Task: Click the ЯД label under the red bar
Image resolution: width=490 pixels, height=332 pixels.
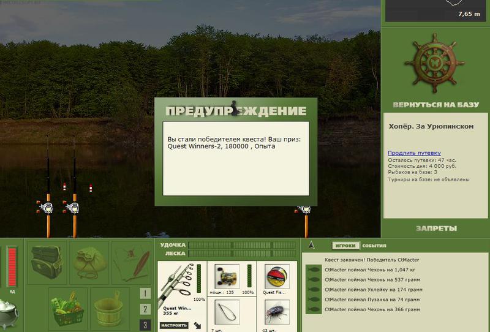Action: 12,292
